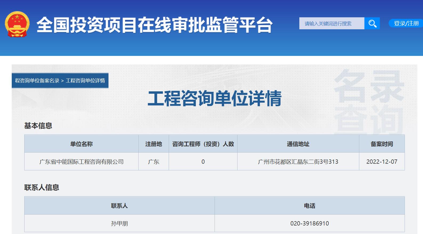Click the 单位名称 column header

pos(81,144)
